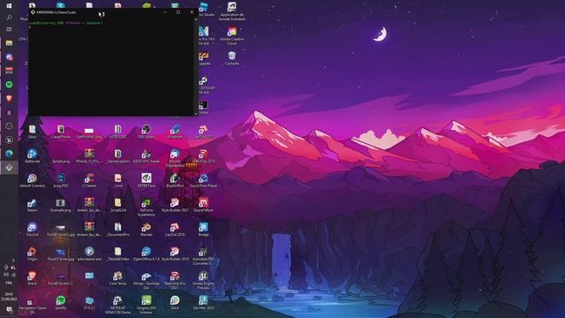Open the MINGW64 terminal title bar icon menu
Screen dimensions: 565x318
click(33, 11)
